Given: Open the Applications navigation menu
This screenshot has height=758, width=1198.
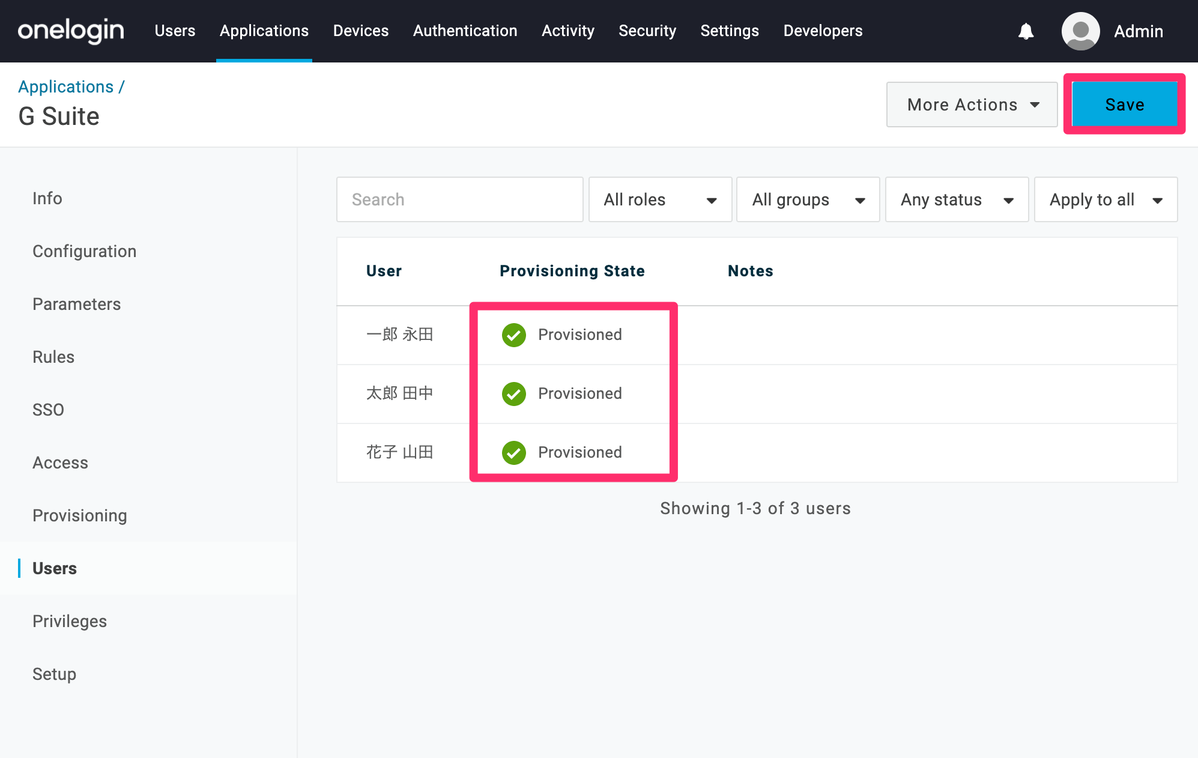Looking at the screenshot, I should point(264,31).
